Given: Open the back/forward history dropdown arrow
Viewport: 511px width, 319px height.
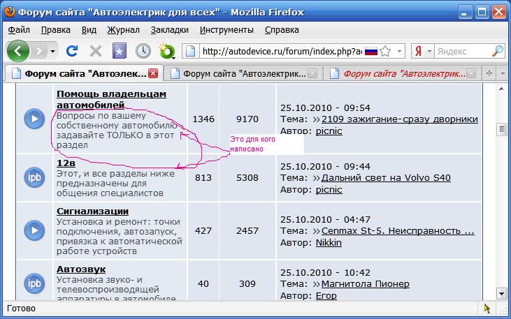Looking at the screenshot, I should point(52,52).
